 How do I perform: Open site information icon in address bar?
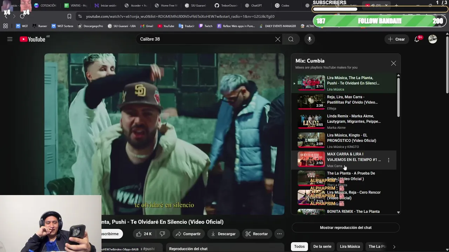tap(80, 16)
